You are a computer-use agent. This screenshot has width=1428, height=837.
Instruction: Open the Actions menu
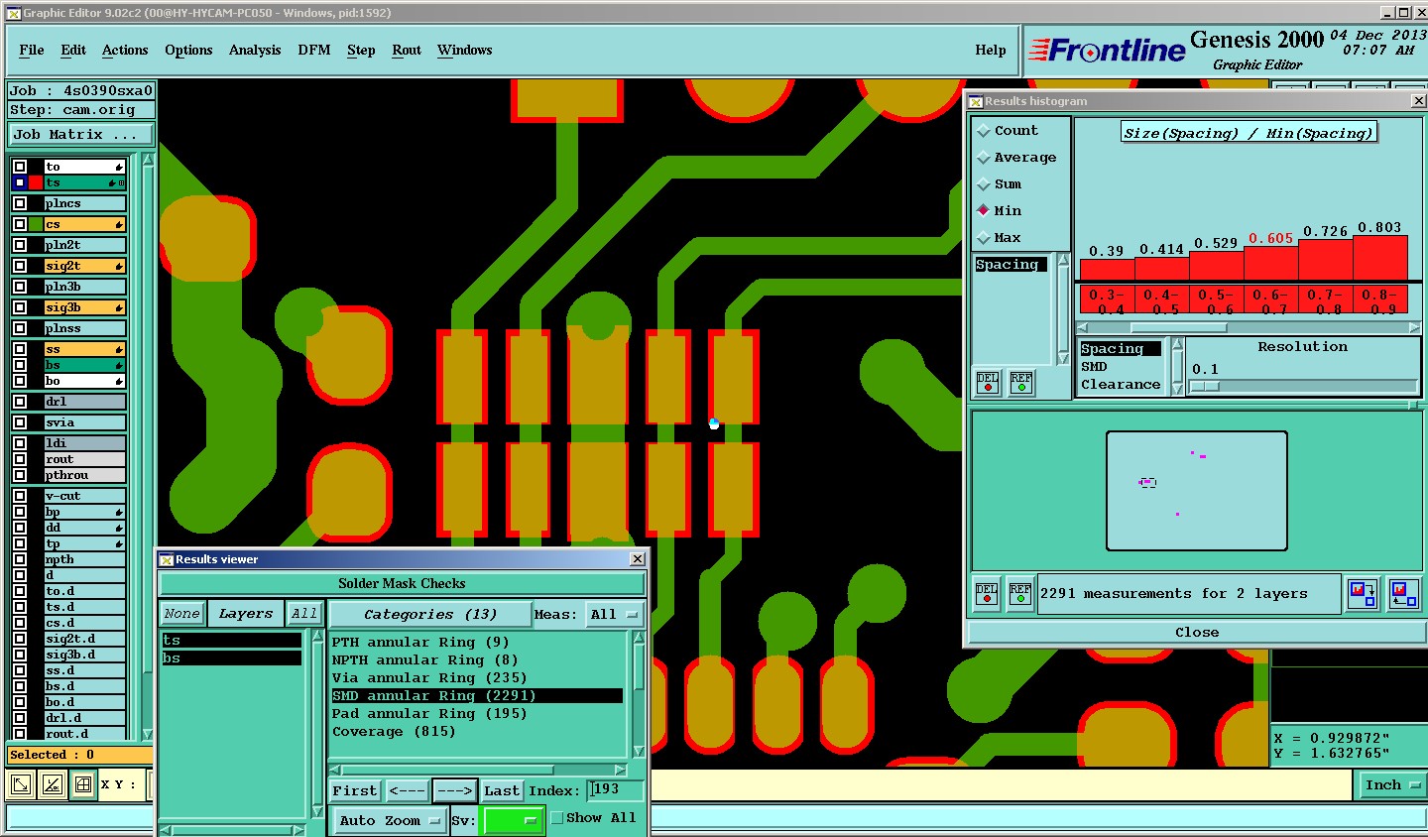pyautogui.click(x=125, y=51)
